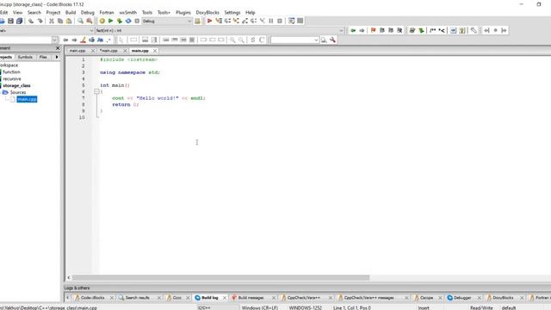This screenshot has height=310, width=551.
Task: Select the function project in tree
Action: 11,72
